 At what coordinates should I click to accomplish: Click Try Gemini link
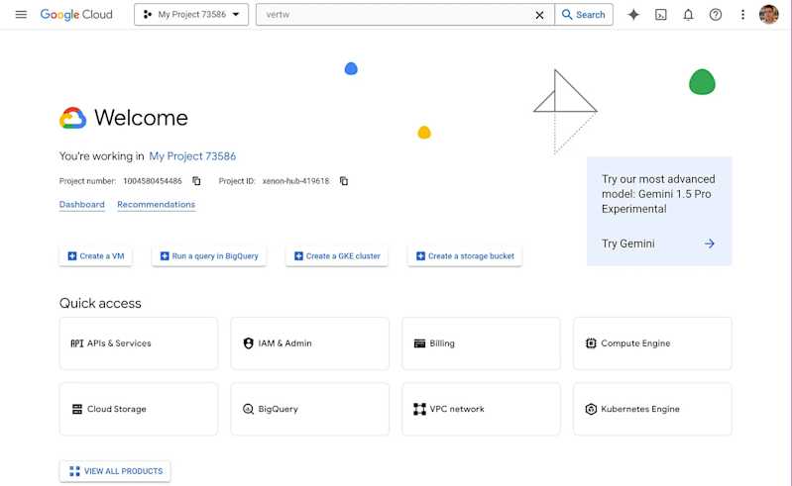coord(627,243)
